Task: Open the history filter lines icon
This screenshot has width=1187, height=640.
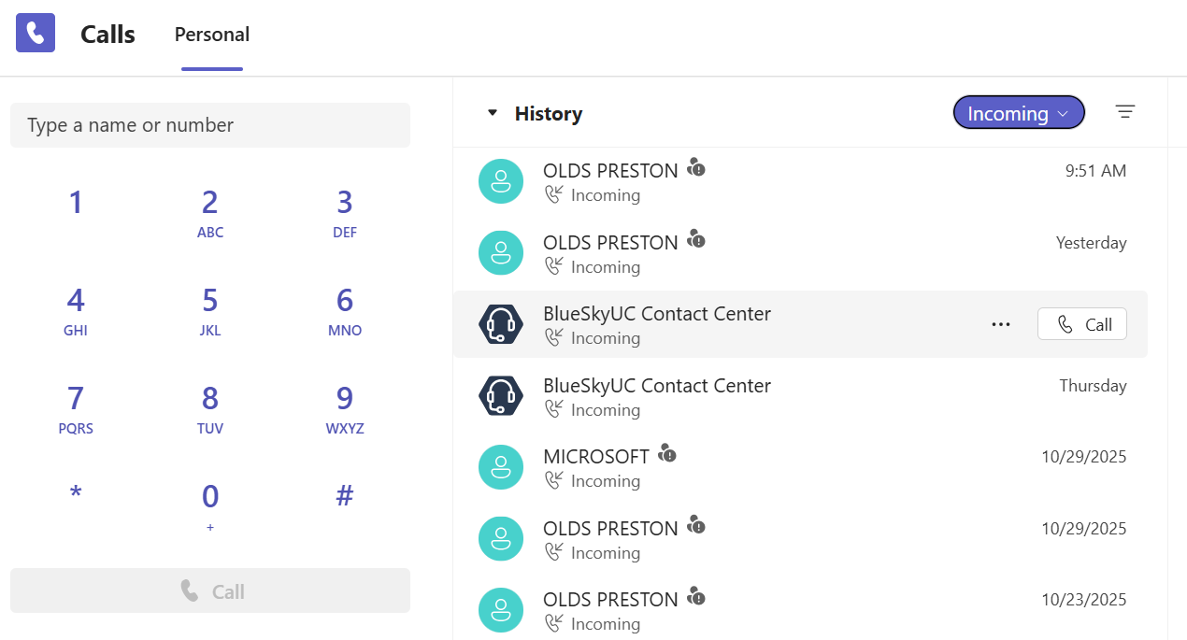Action: (x=1125, y=112)
